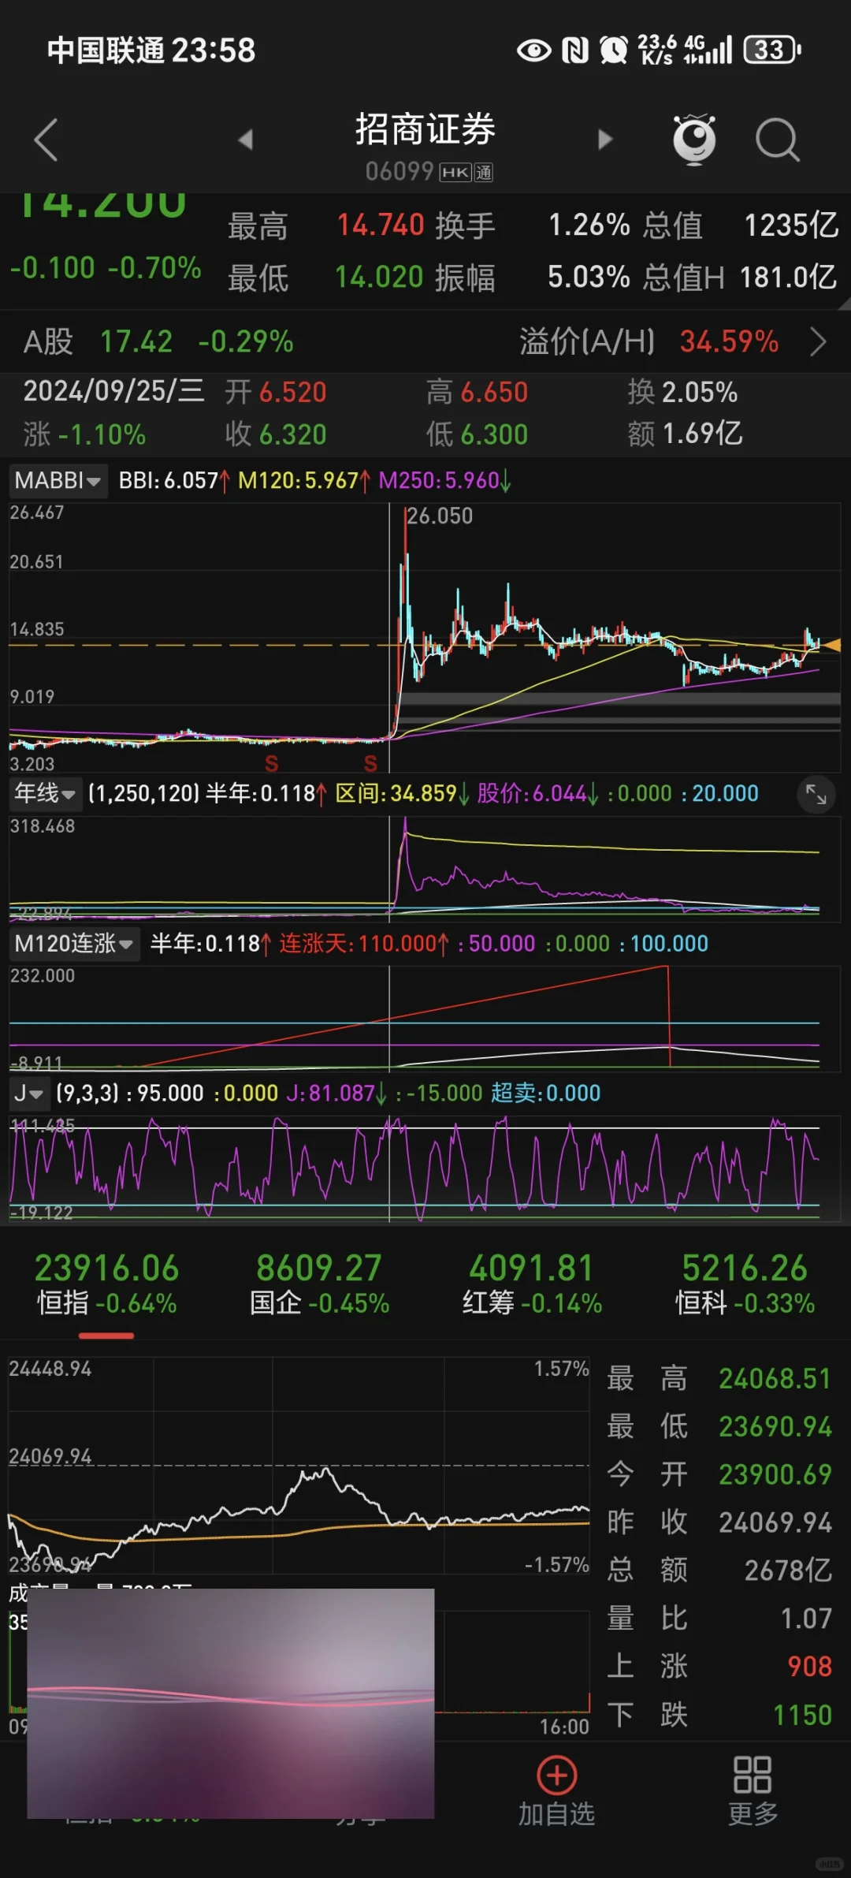
Task: Go to next stock with right triangle
Action: (605, 140)
